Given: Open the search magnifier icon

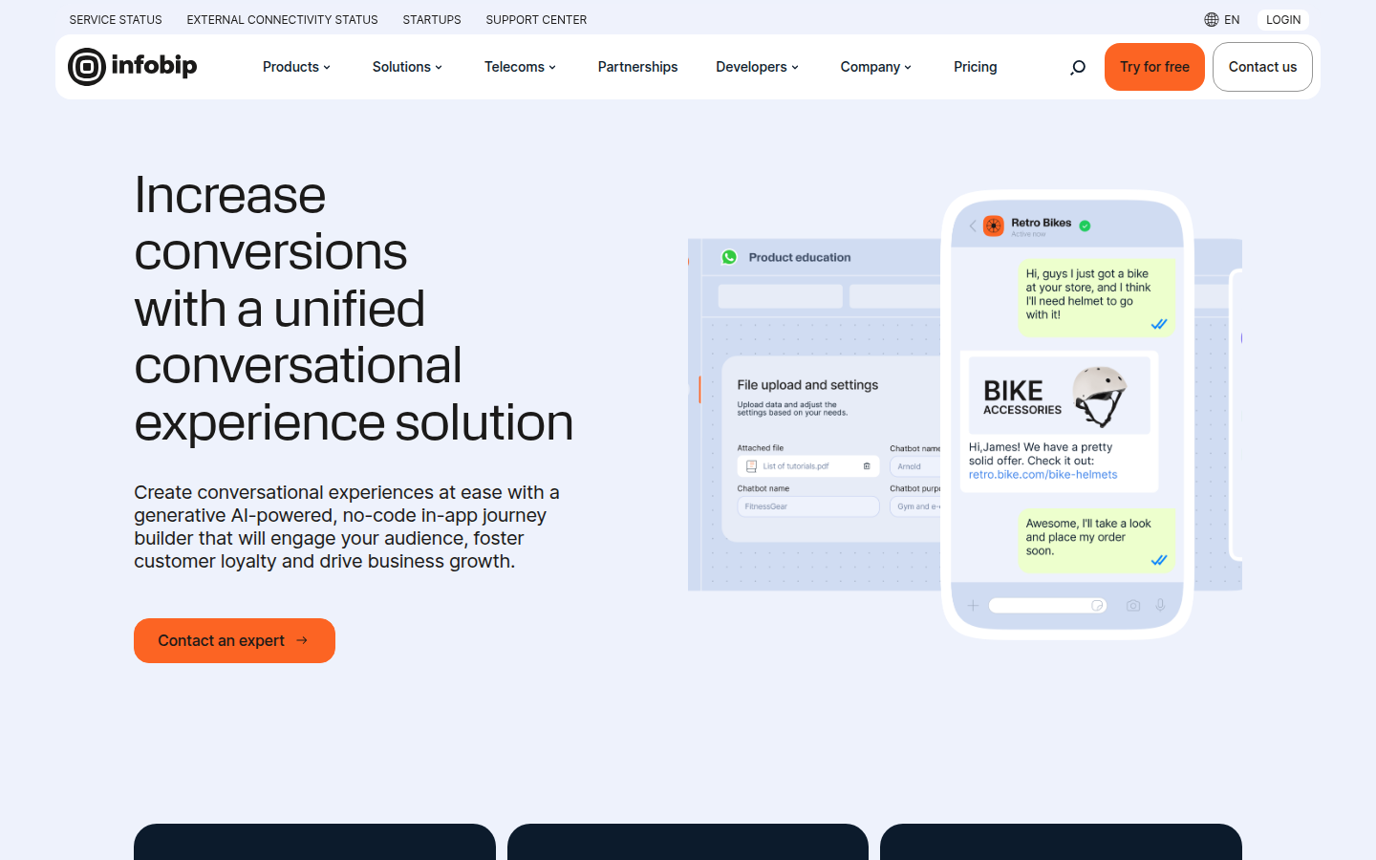Looking at the screenshot, I should 1078,67.
